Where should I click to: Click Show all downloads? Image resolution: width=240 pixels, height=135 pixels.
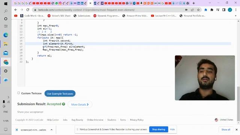click(226, 130)
